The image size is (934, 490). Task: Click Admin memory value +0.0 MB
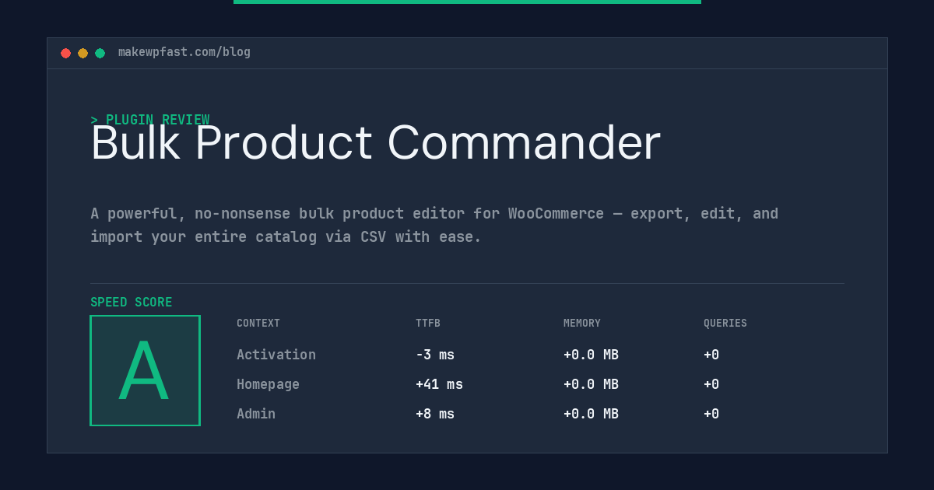pyautogui.click(x=591, y=414)
